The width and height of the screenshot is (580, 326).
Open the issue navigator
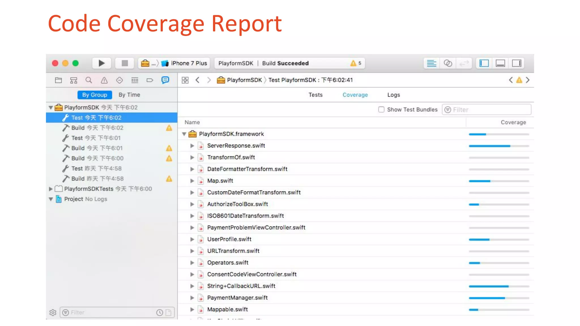click(x=104, y=80)
